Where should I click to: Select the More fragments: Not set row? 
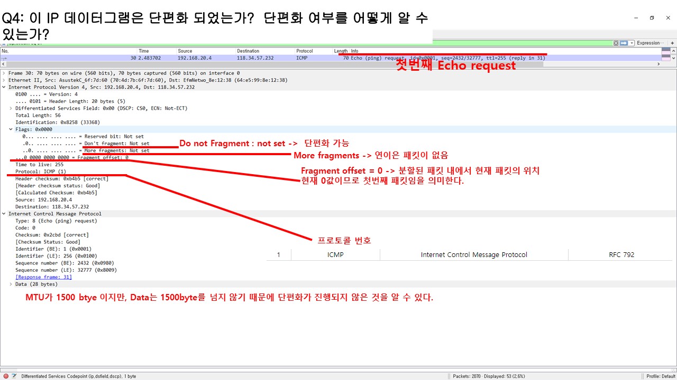coord(86,150)
